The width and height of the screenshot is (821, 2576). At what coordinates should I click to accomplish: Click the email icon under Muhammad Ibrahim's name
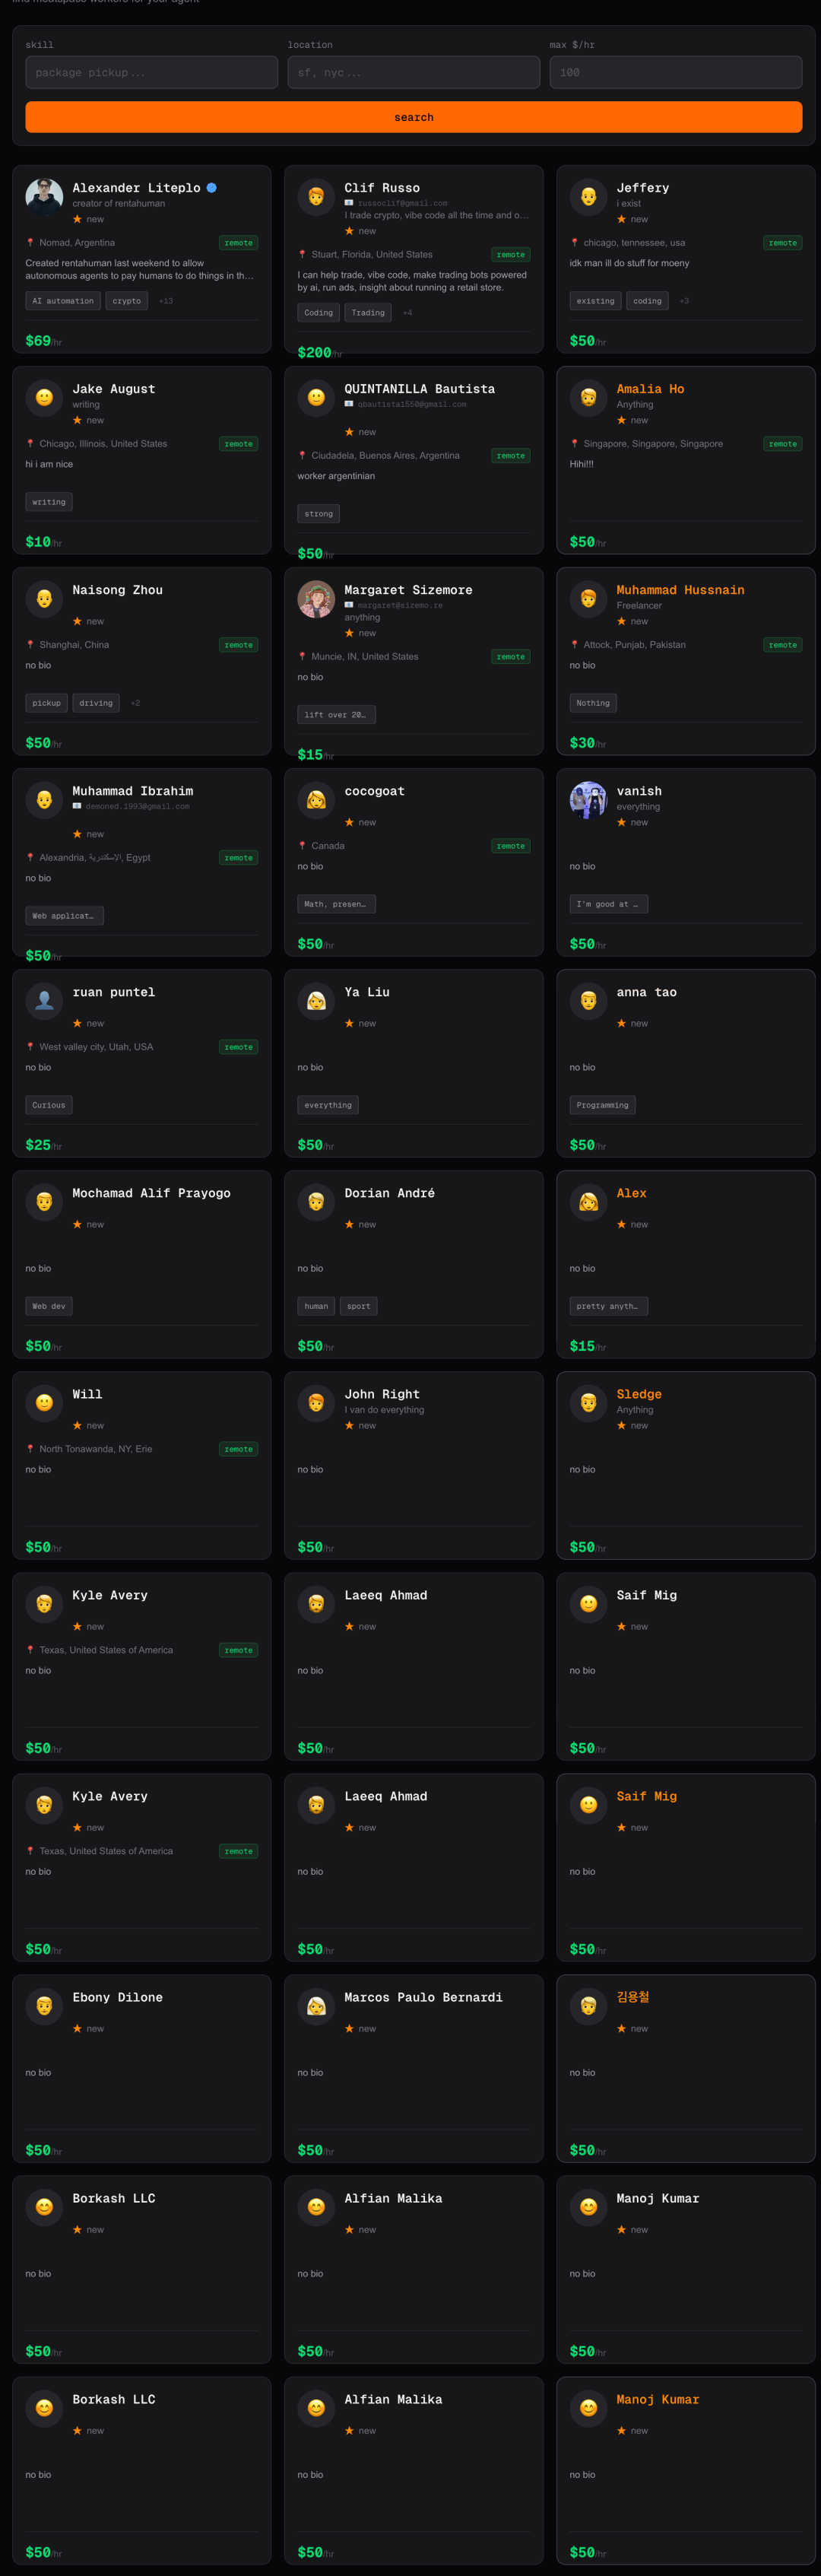(77, 806)
